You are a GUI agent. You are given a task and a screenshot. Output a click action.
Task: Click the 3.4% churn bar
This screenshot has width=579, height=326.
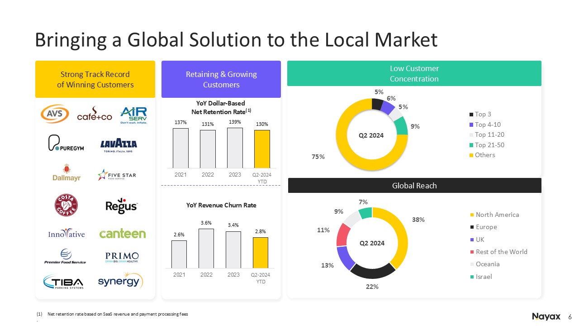(233, 250)
